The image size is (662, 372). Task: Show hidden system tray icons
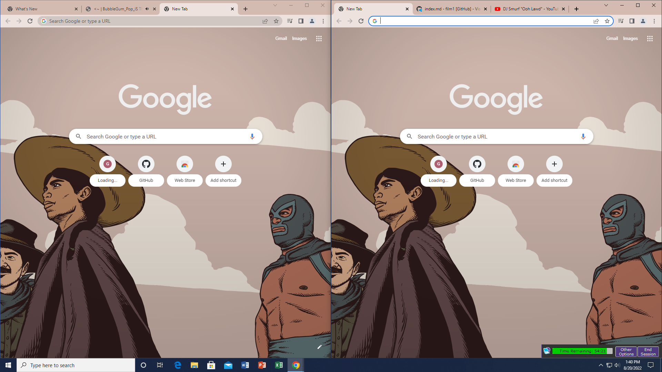coord(601,365)
